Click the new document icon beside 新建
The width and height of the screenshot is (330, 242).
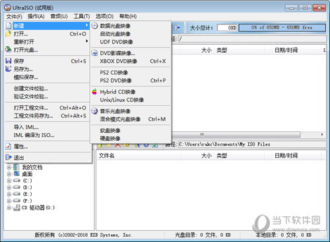[x=9, y=26]
